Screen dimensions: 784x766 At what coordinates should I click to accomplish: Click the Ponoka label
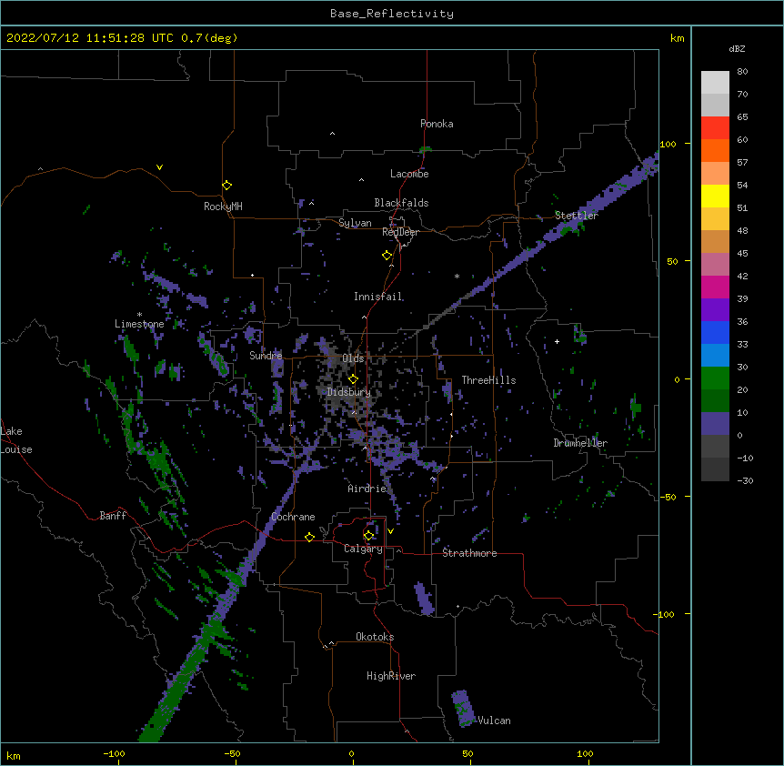(x=437, y=124)
